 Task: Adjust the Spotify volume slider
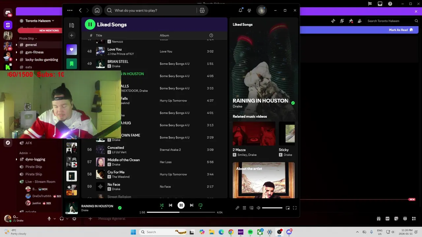(x=272, y=208)
